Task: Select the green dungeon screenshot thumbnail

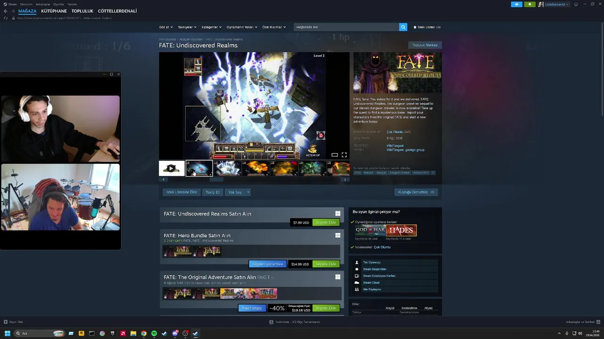Action: (312, 168)
